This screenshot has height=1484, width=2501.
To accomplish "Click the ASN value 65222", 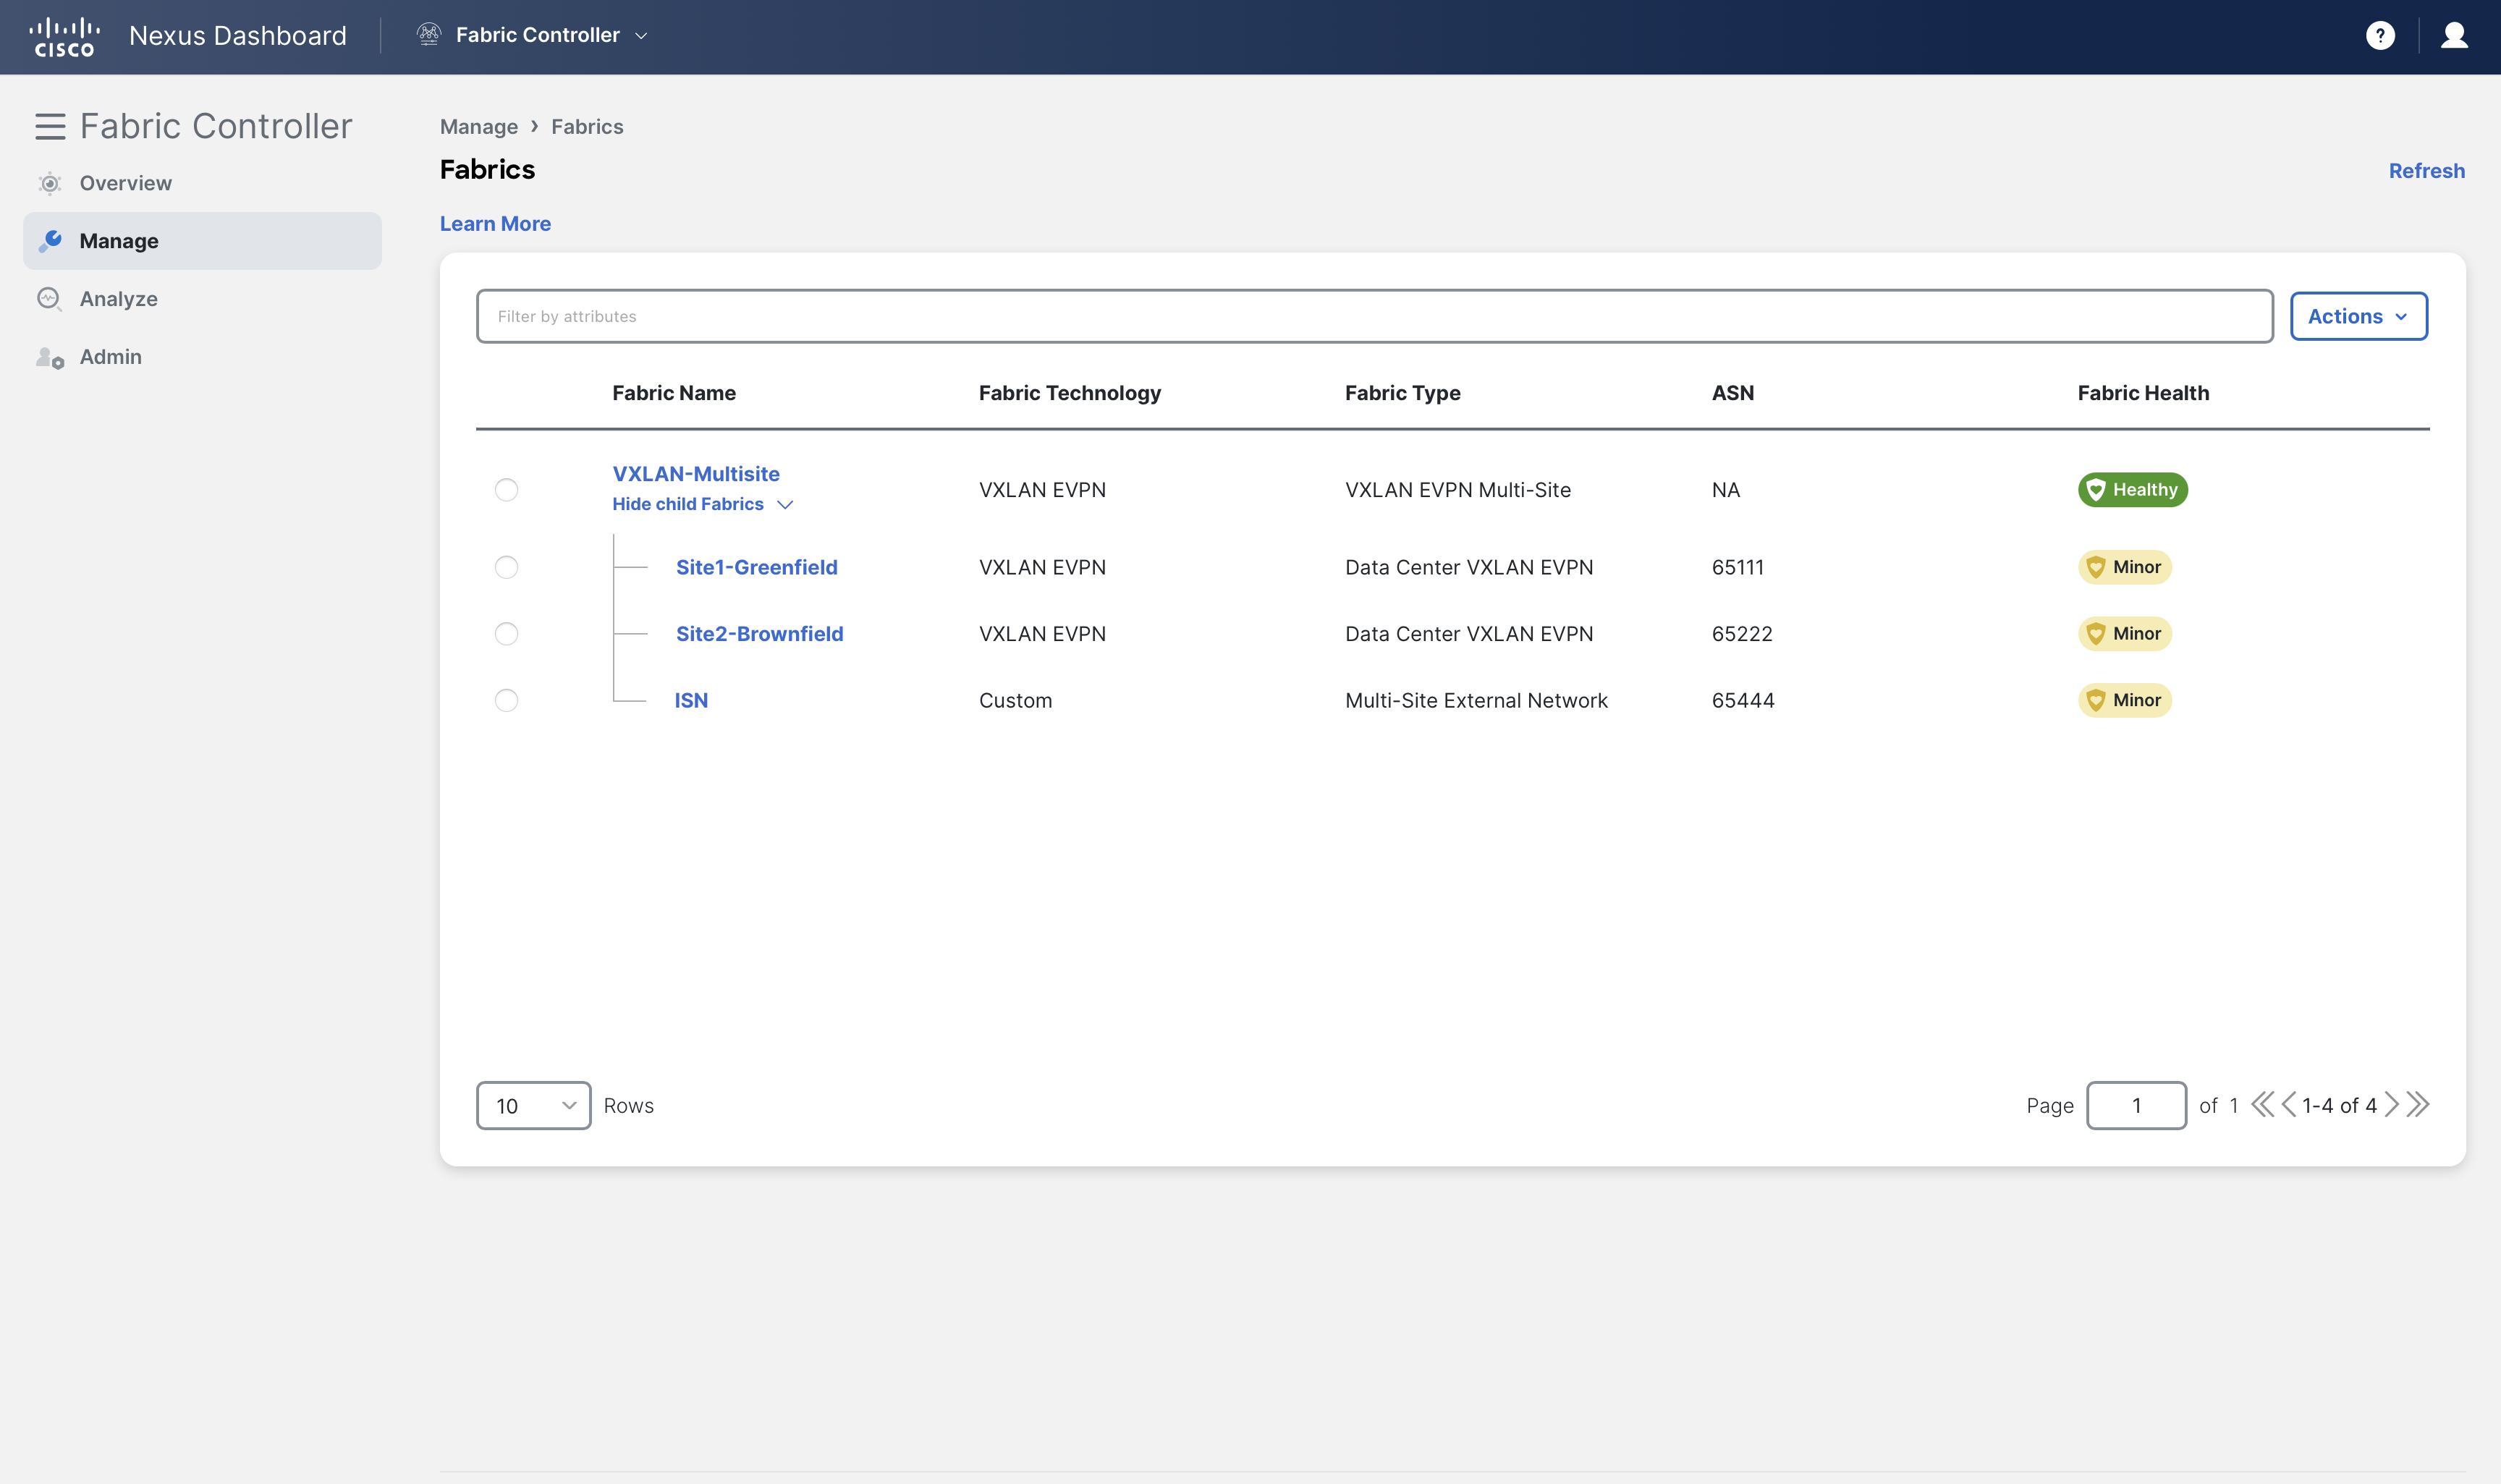I will [x=1742, y=634].
